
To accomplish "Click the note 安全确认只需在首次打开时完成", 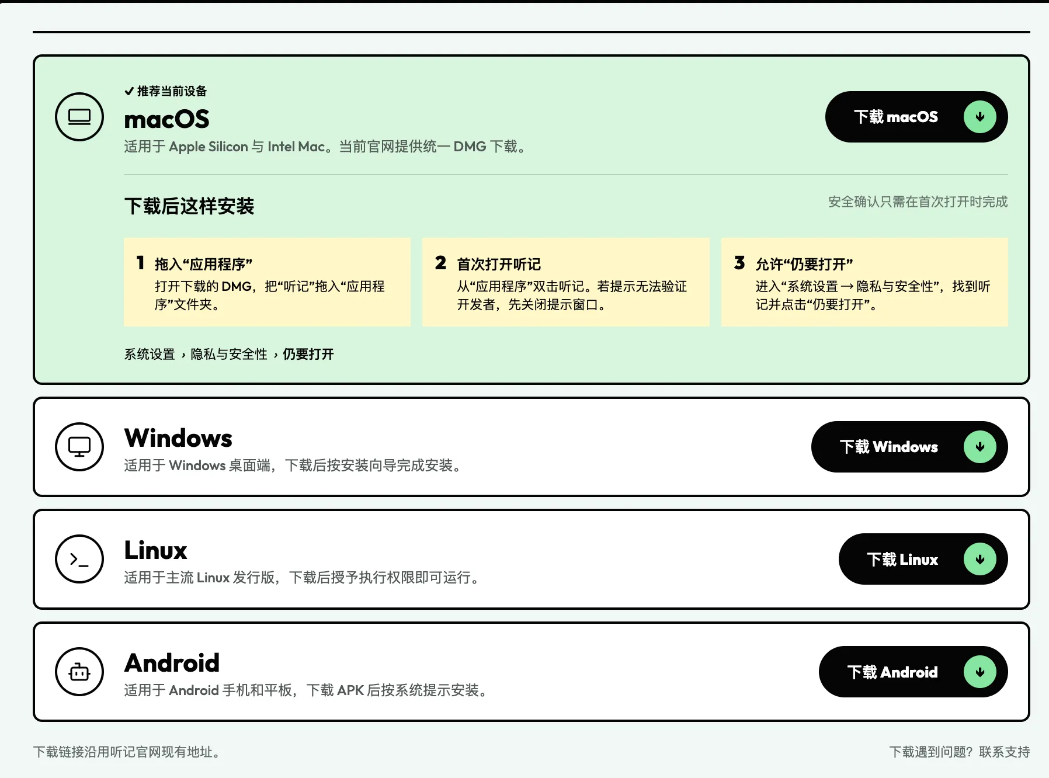I will (x=918, y=202).
